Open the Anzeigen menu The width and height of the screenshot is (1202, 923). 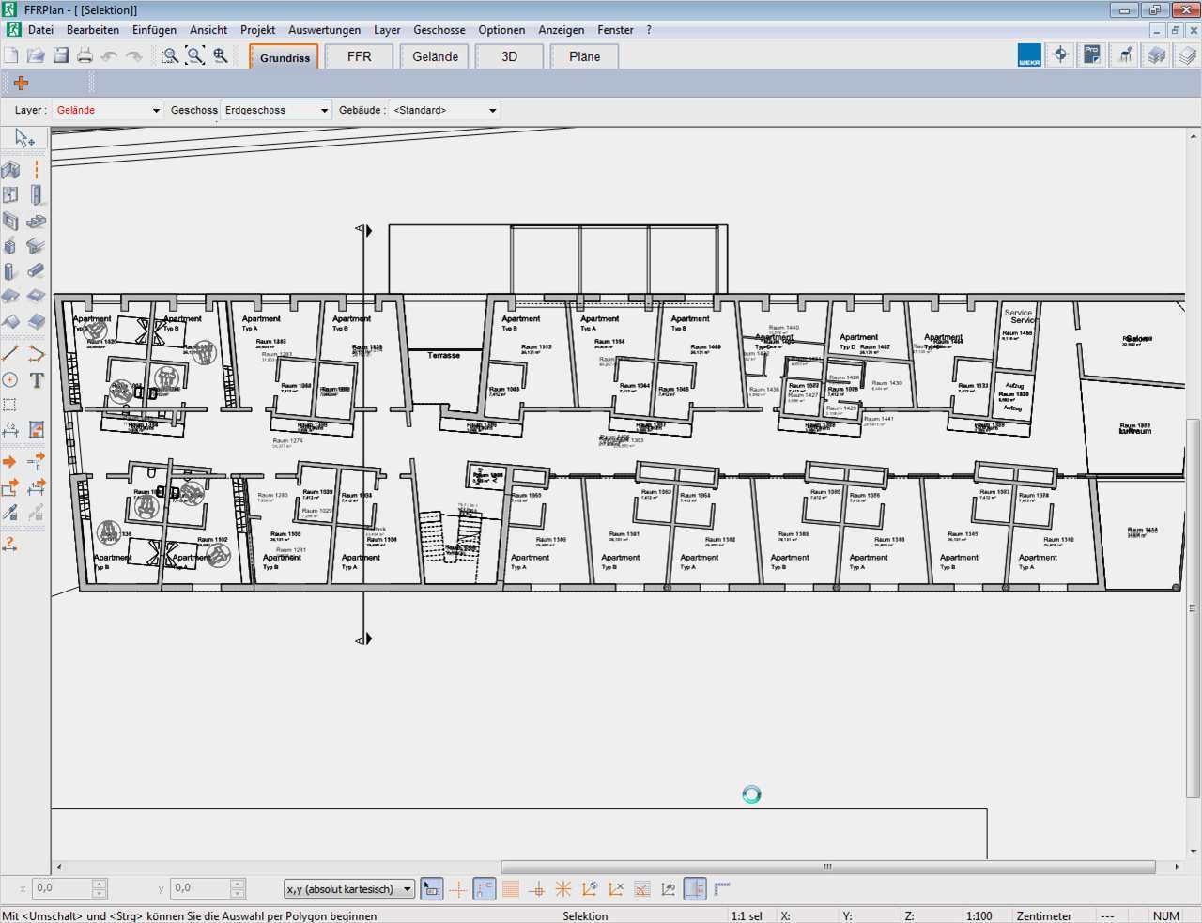tap(561, 30)
